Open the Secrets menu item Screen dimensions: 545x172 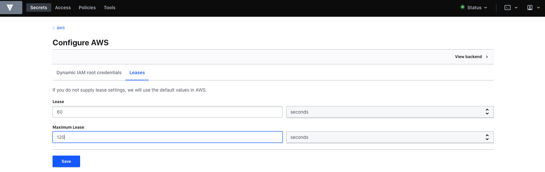click(x=39, y=8)
